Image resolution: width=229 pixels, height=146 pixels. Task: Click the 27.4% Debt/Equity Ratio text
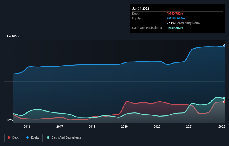coord(183,23)
